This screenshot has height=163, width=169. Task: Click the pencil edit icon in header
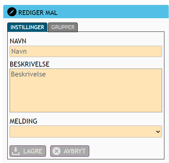tap(12, 12)
